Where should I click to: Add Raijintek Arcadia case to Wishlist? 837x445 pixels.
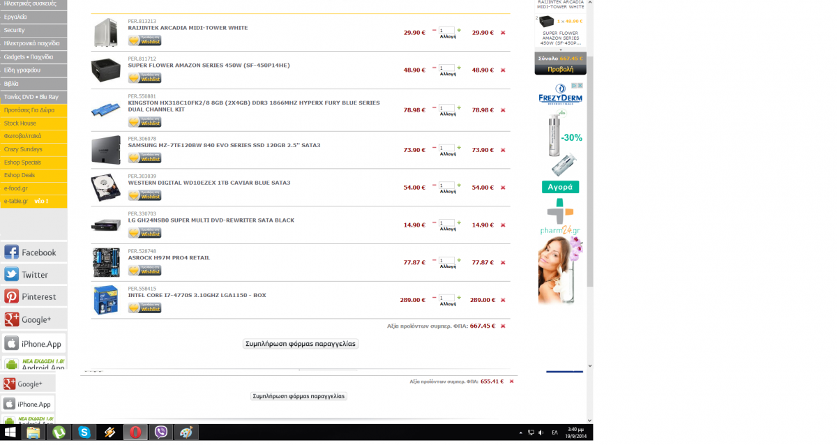point(144,40)
